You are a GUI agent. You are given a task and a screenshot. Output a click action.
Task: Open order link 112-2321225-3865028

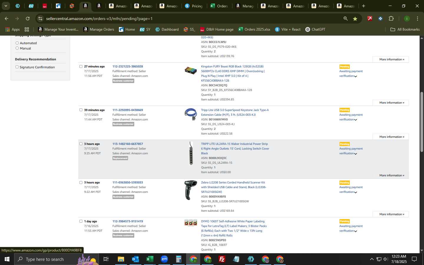tap(127, 67)
